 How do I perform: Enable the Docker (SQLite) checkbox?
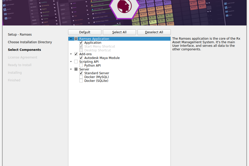point(81,81)
